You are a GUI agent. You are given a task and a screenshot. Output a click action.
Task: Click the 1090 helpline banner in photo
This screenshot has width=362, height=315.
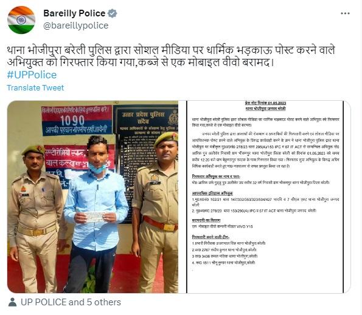(x=77, y=120)
